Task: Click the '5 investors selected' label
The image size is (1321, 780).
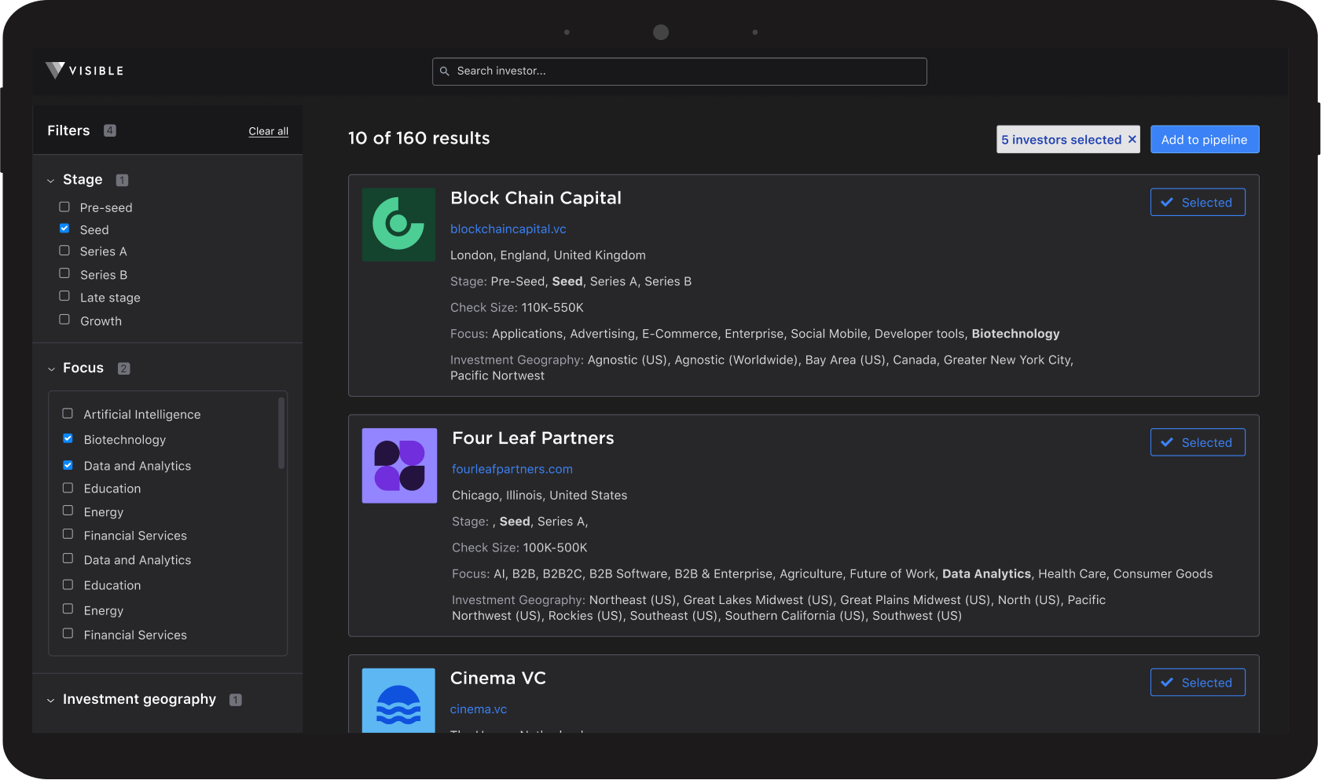Action: pos(1061,140)
